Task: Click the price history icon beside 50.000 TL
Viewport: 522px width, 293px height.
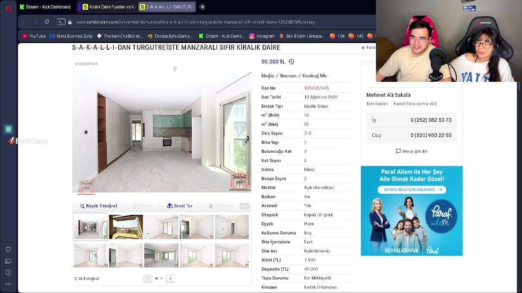Action: 291,62
